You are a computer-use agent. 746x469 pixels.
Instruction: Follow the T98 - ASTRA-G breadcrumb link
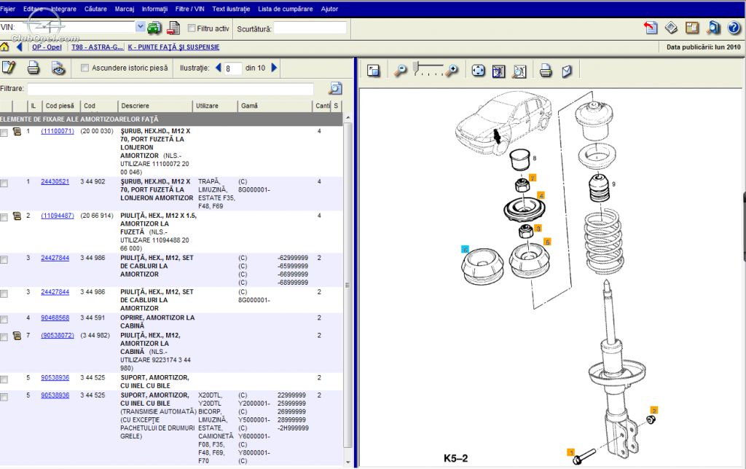click(97, 47)
